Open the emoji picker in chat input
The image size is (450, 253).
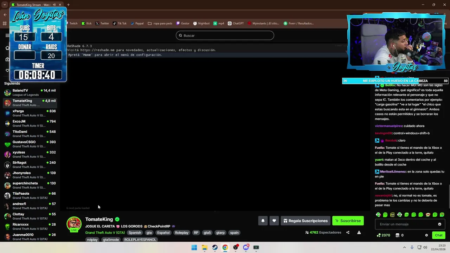(x=439, y=224)
